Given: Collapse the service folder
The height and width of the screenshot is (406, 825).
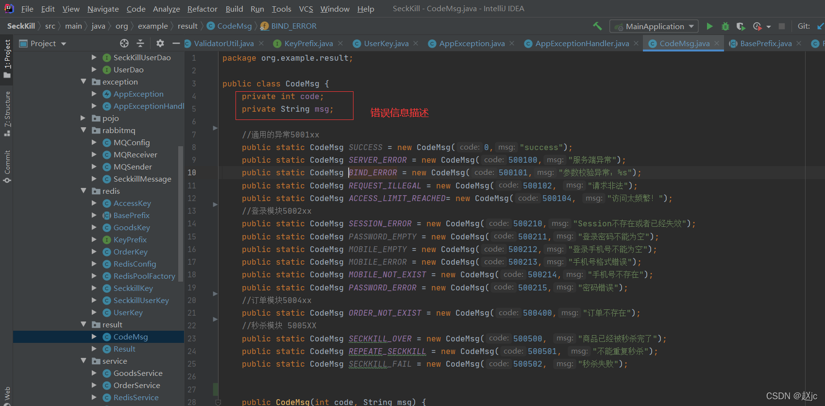Looking at the screenshot, I should [x=84, y=361].
